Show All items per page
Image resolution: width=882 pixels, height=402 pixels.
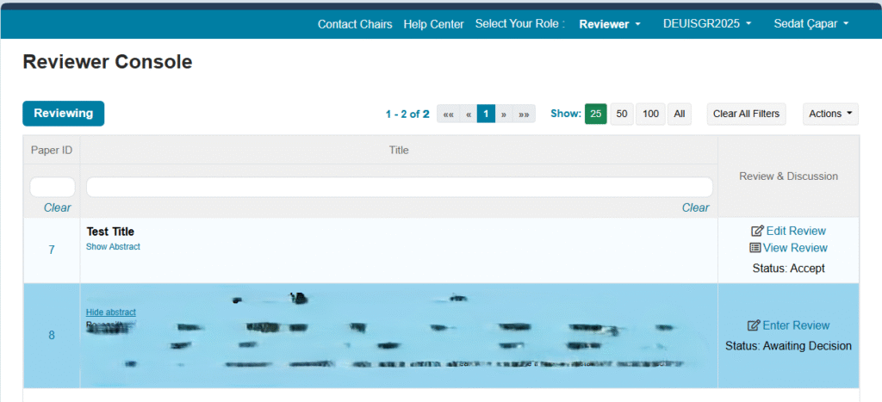680,114
